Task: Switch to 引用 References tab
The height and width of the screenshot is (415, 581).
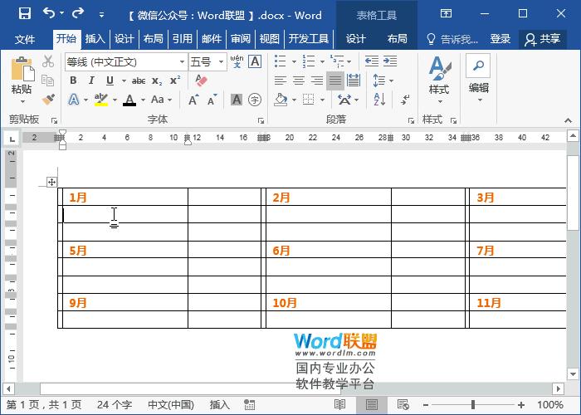Action: coord(183,38)
